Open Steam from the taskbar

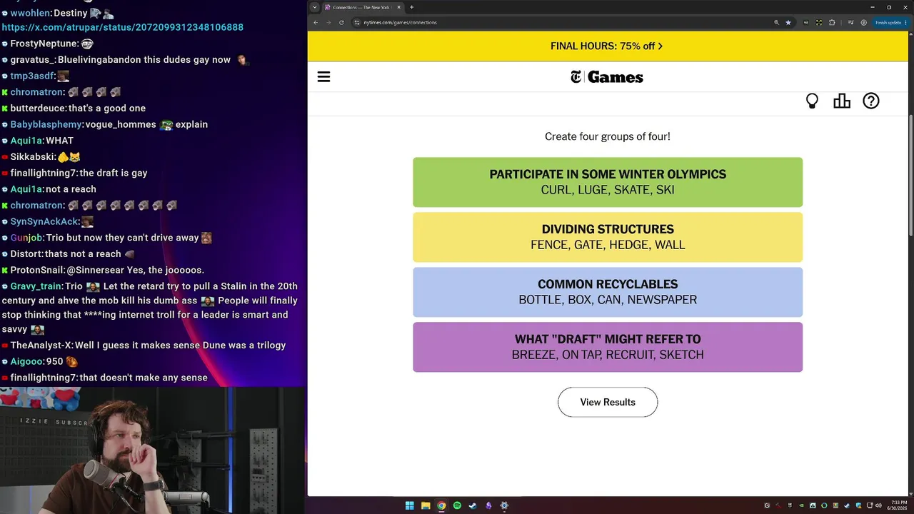point(473,505)
